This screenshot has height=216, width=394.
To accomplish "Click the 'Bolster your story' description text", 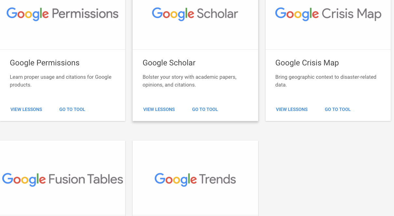I will point(189,81).
